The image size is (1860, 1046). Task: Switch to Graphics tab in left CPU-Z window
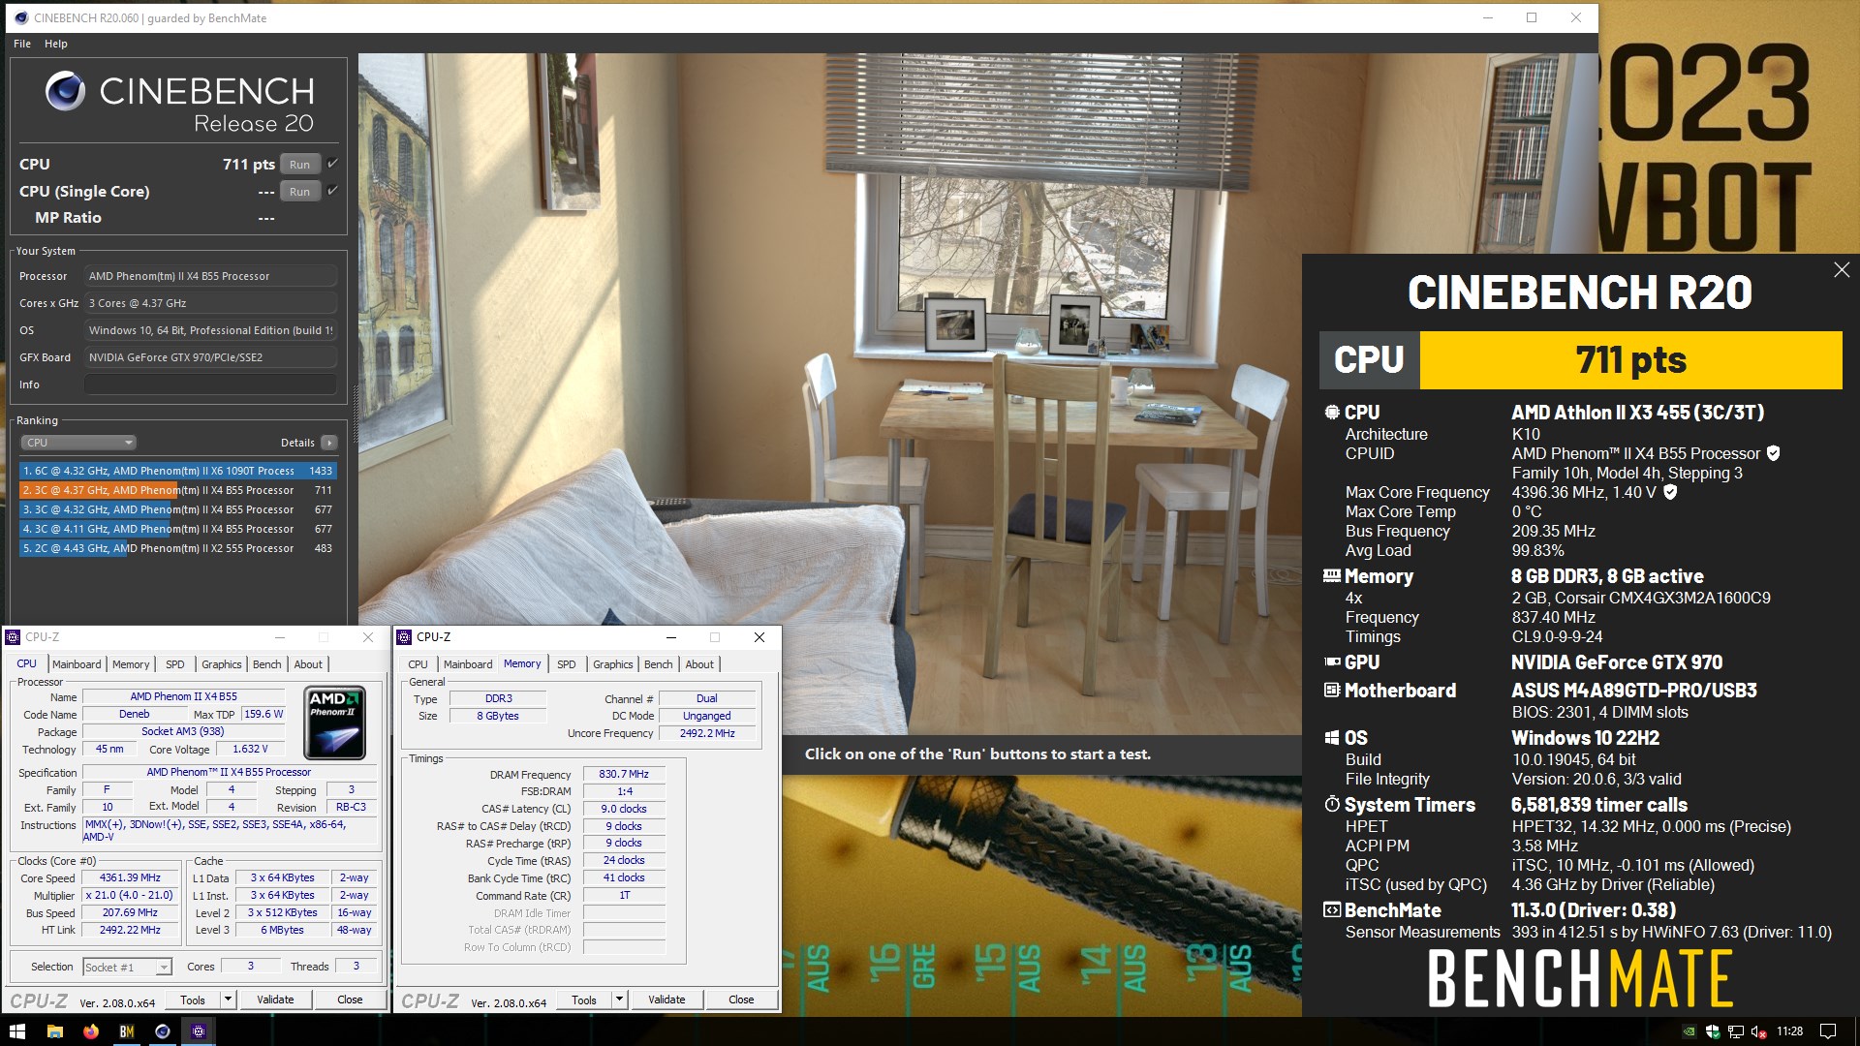[x=222, y=664]
